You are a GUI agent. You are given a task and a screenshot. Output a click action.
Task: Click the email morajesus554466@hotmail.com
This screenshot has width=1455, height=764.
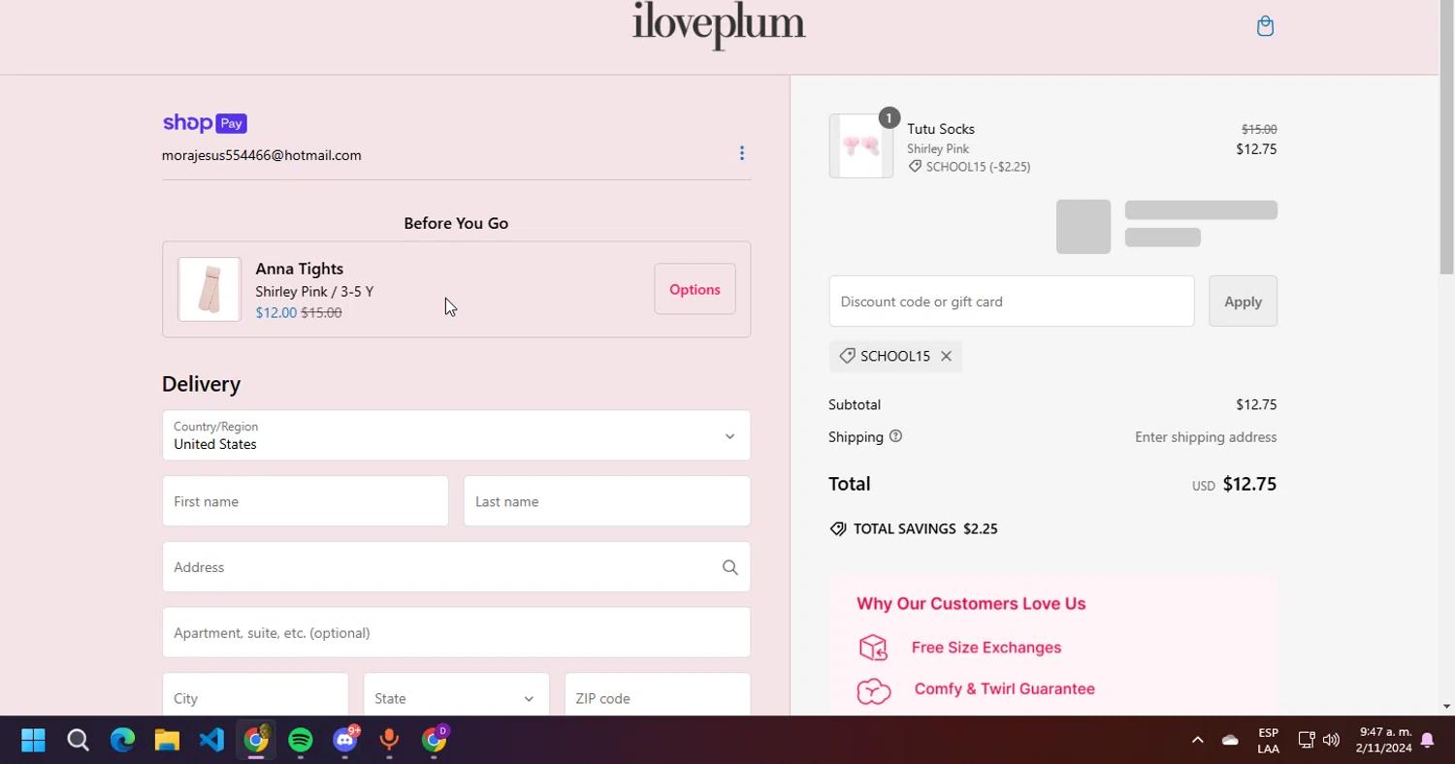262,155
